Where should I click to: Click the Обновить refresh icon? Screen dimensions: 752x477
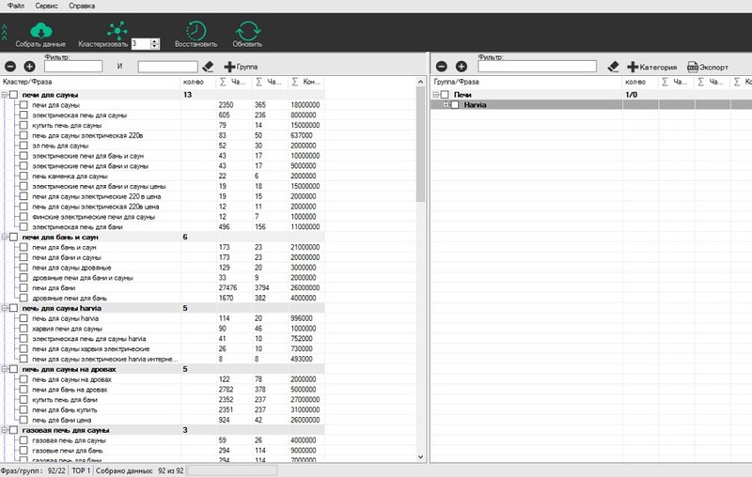click(247, 29)
